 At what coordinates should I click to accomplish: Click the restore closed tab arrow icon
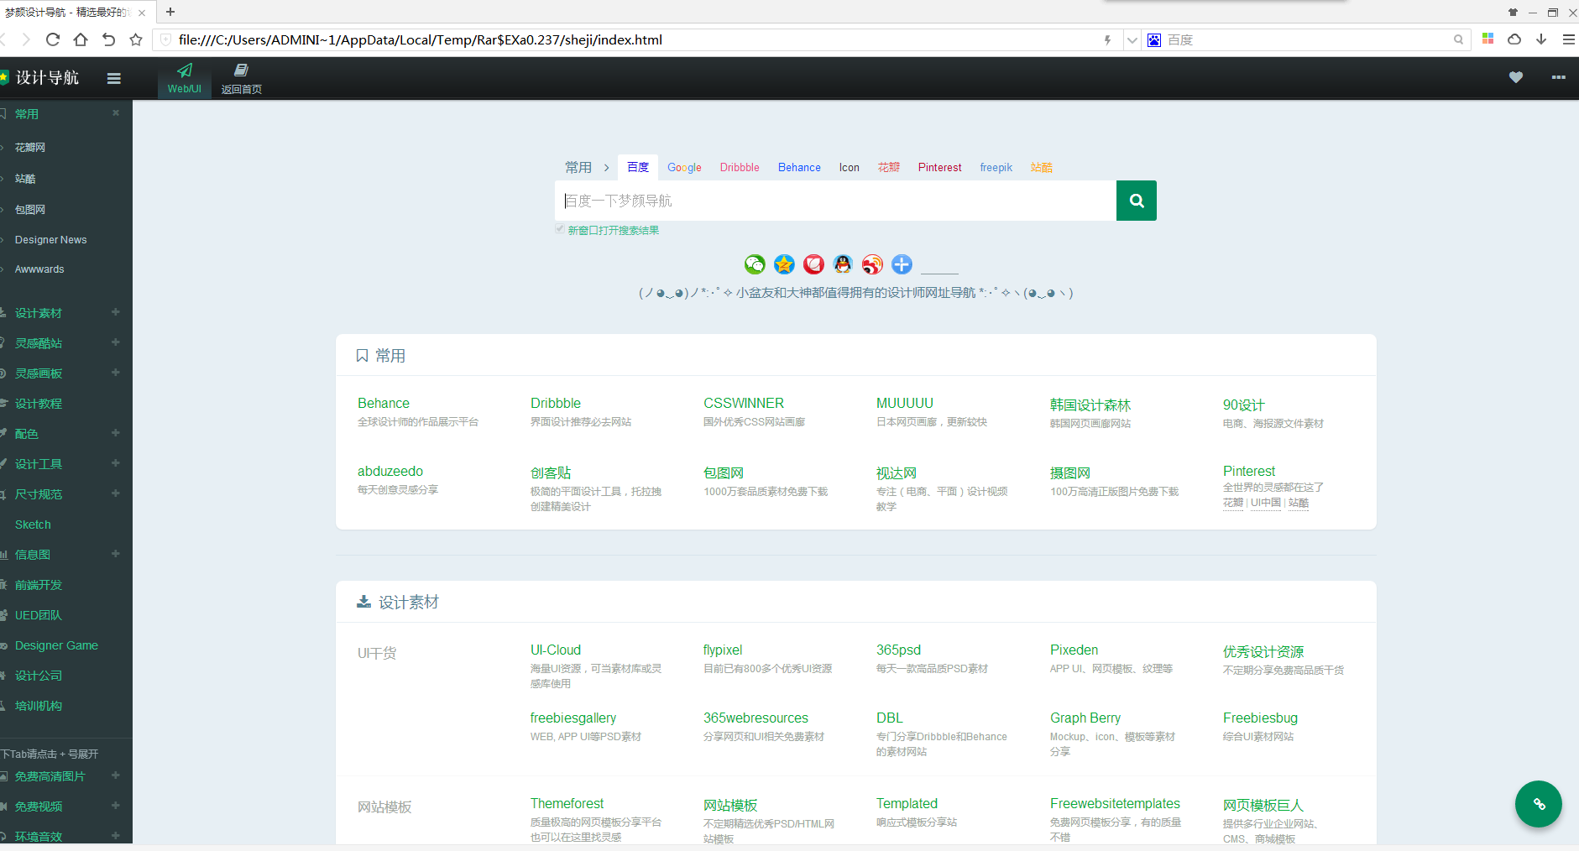tap(108, 39)
